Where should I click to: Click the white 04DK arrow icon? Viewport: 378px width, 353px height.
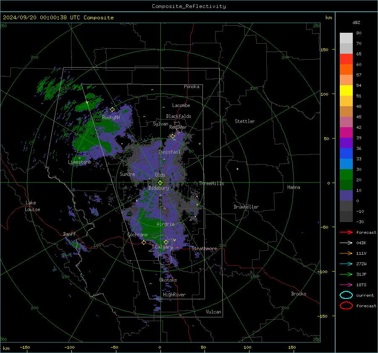tap(346, 243)
